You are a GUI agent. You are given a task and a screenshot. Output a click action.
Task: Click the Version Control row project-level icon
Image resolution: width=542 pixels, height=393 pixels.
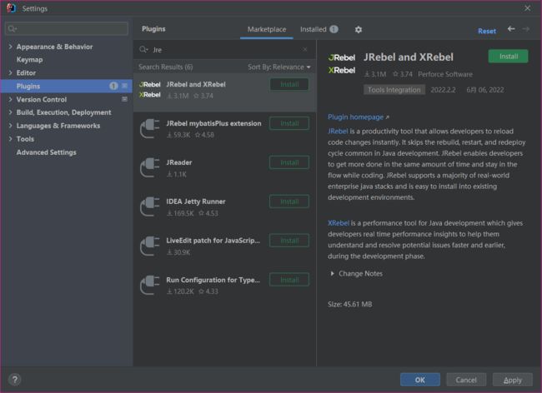(x=124, y=99)
